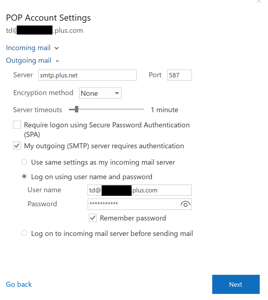Screen dimensions: 268x300
Task: Click the Go back link
Action: click(19, 284)
